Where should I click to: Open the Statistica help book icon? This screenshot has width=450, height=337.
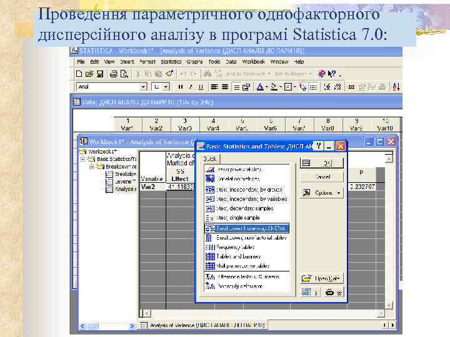321,74
